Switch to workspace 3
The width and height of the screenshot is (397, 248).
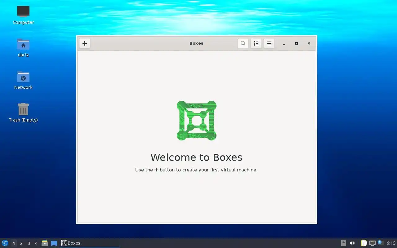29,243
